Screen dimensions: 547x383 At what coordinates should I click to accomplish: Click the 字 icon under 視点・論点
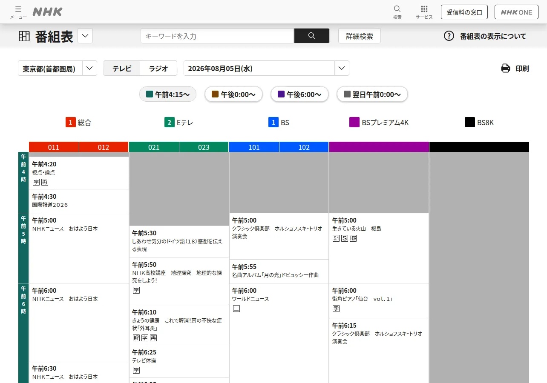coord(36,182)
